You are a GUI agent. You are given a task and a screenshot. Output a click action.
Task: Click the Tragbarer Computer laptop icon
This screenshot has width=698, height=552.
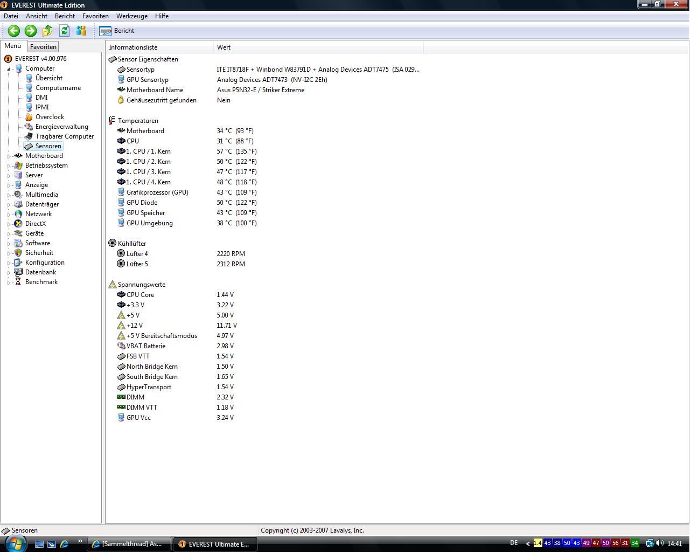click(29, 136)
